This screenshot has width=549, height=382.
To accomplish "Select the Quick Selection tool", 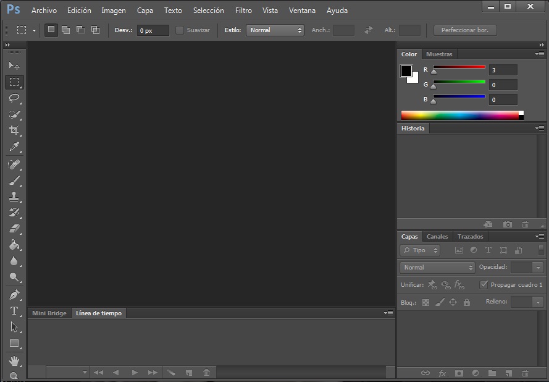I will [x=14, y=114].
